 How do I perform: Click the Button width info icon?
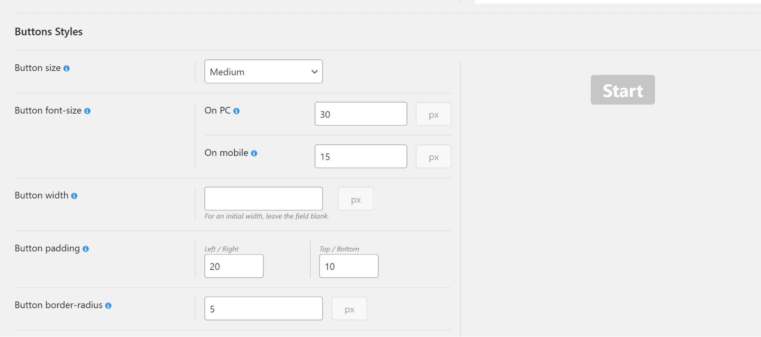74,196
